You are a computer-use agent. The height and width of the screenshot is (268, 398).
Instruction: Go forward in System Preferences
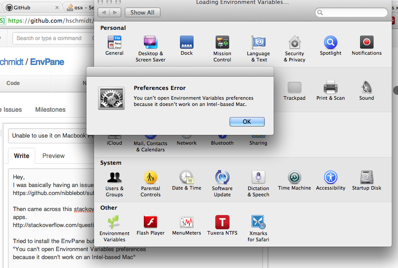tap(115, 12)
